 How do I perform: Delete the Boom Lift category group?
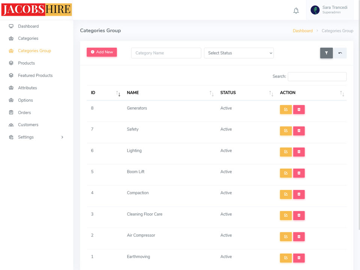(x=299, y=173)
